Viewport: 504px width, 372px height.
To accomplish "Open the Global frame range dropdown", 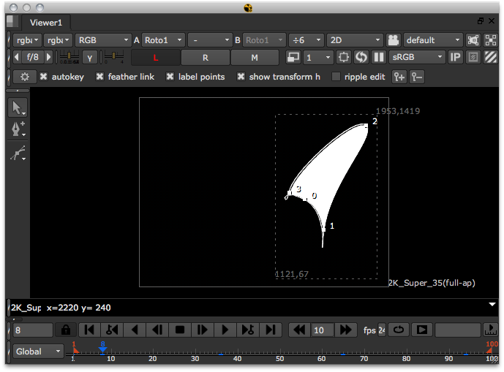I will [39, 352].
